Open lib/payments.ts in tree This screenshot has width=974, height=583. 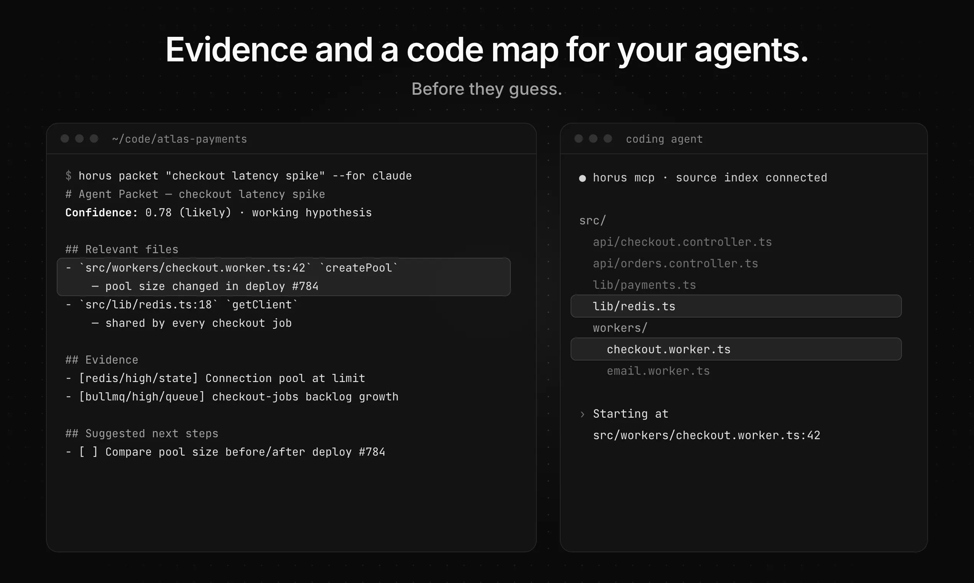[x=644, y=285]
